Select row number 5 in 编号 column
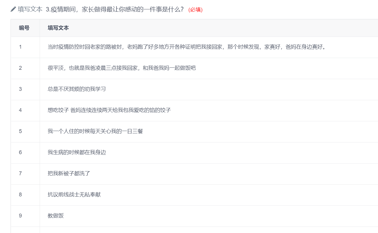378x233 pixels. 20,131
